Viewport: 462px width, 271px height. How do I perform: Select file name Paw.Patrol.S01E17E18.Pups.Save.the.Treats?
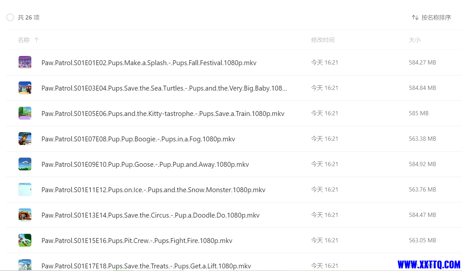coord(146,266)
